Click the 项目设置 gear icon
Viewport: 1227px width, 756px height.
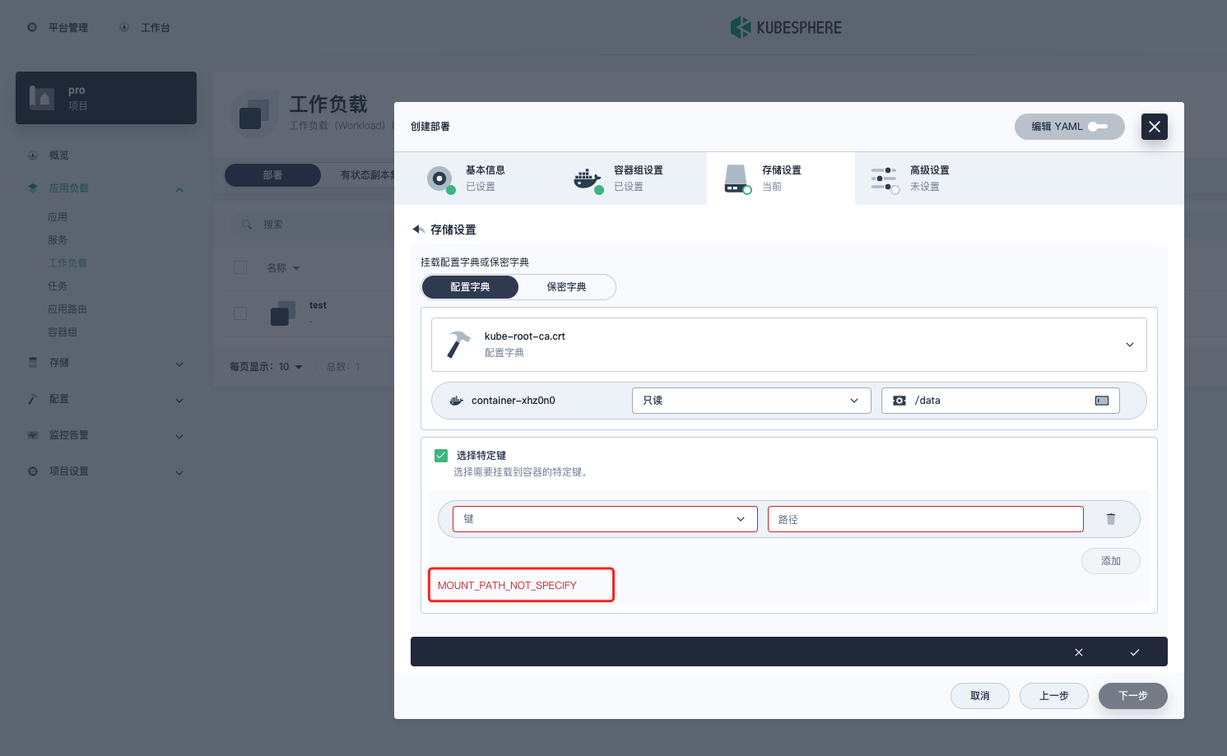33,471
